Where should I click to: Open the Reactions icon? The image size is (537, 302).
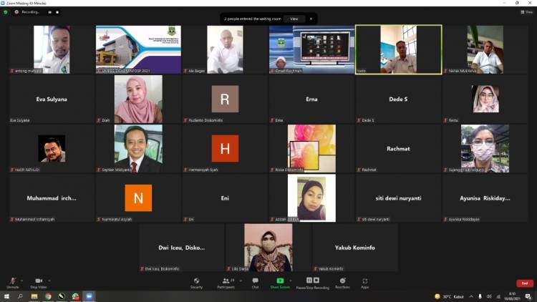pos(342,281)
